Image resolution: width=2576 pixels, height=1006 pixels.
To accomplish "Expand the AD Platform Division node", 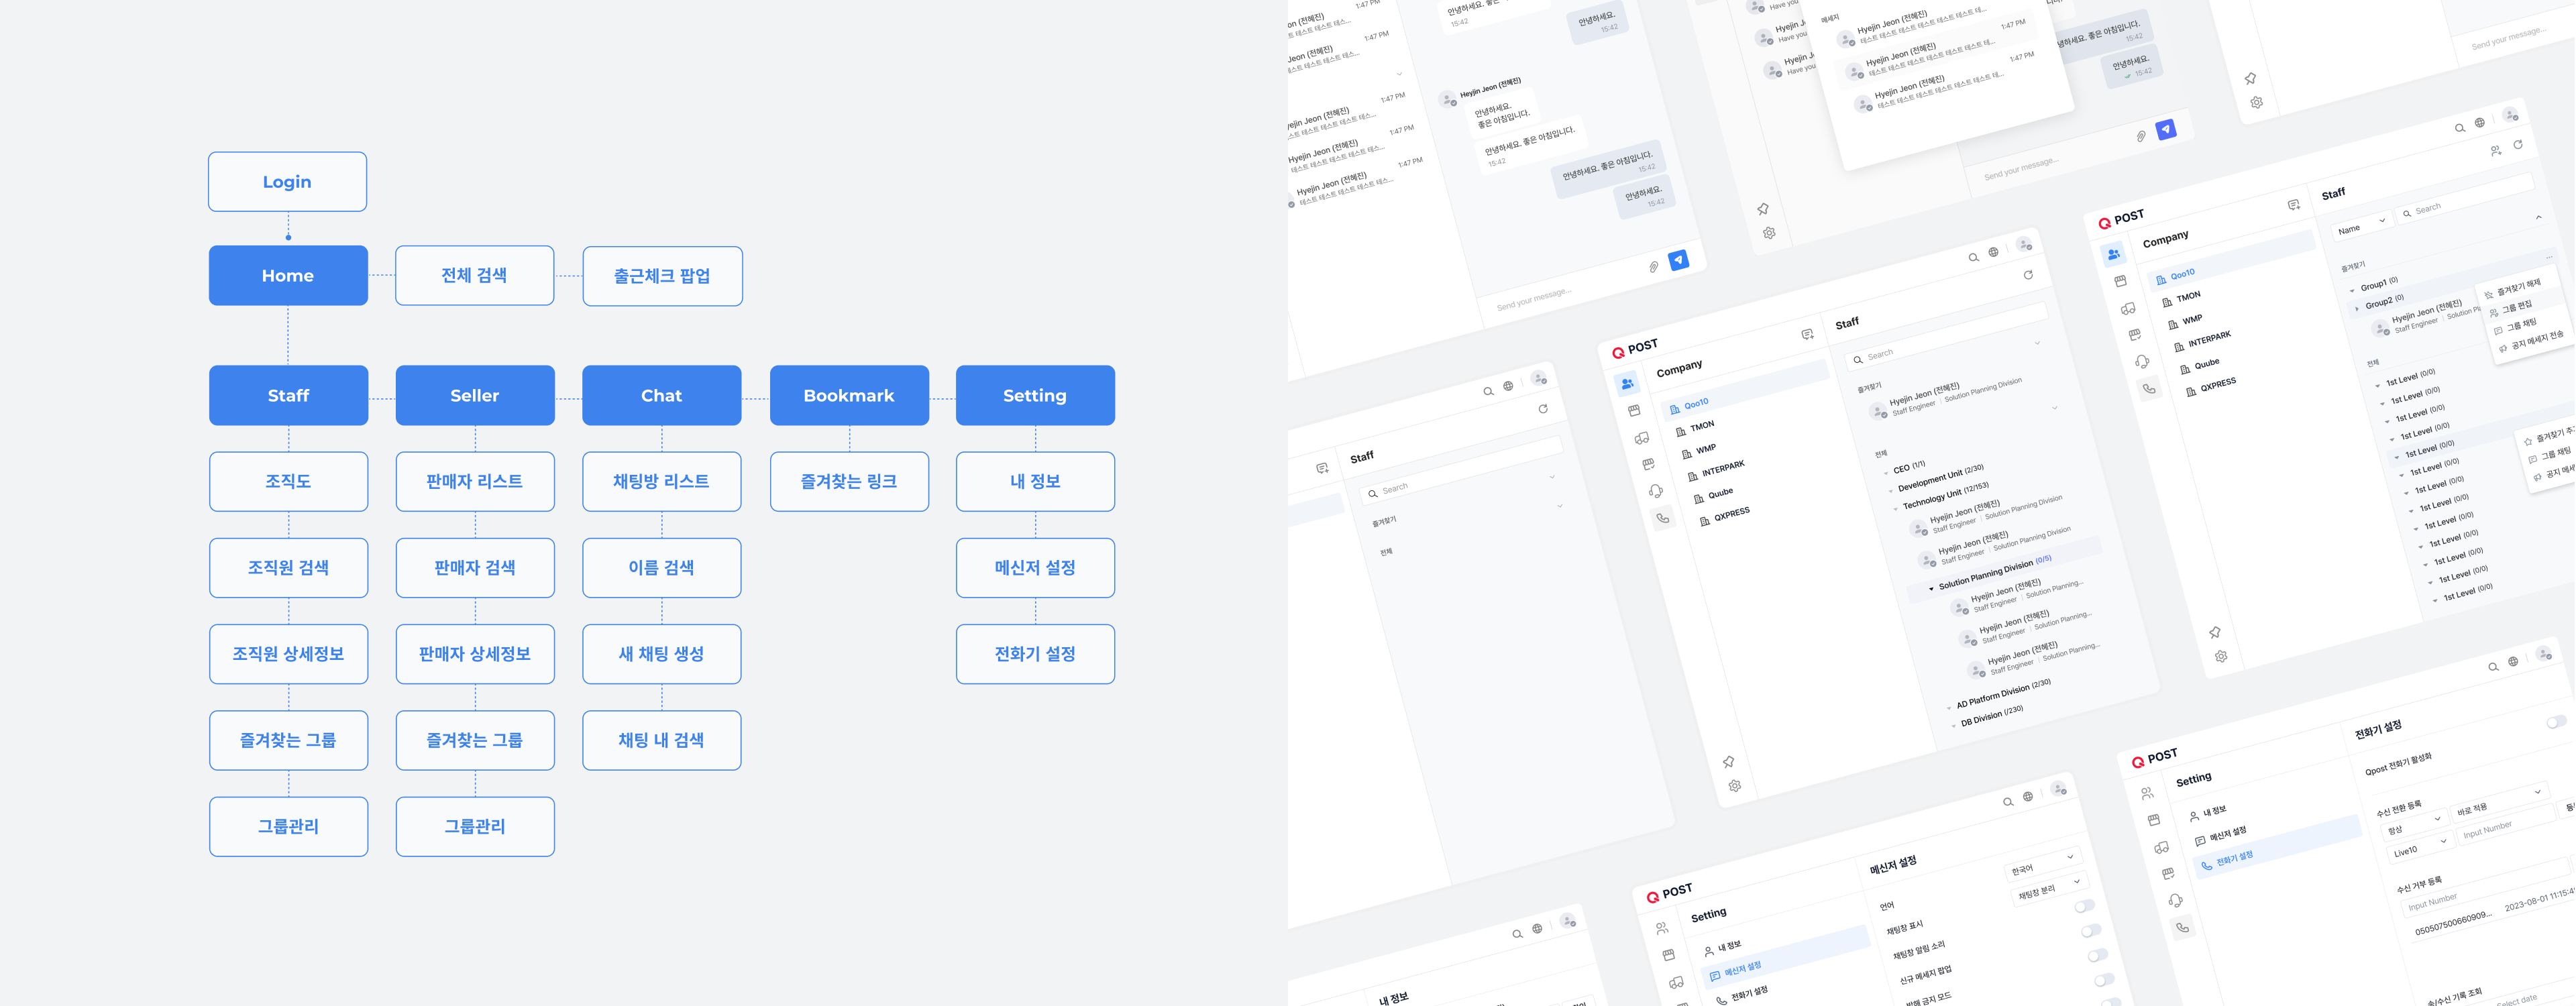I will tap(1949, 707).
